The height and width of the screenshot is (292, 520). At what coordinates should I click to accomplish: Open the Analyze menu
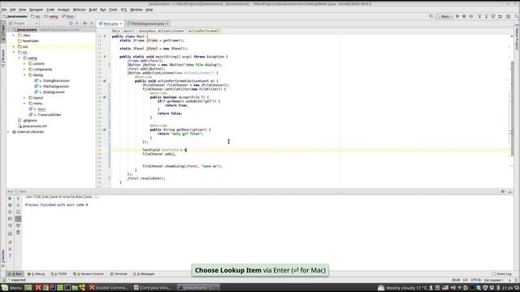63,10
